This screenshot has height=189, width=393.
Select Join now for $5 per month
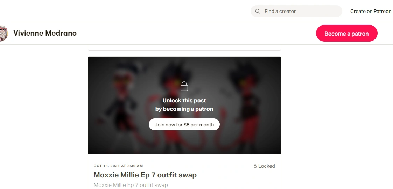(184, 124)
